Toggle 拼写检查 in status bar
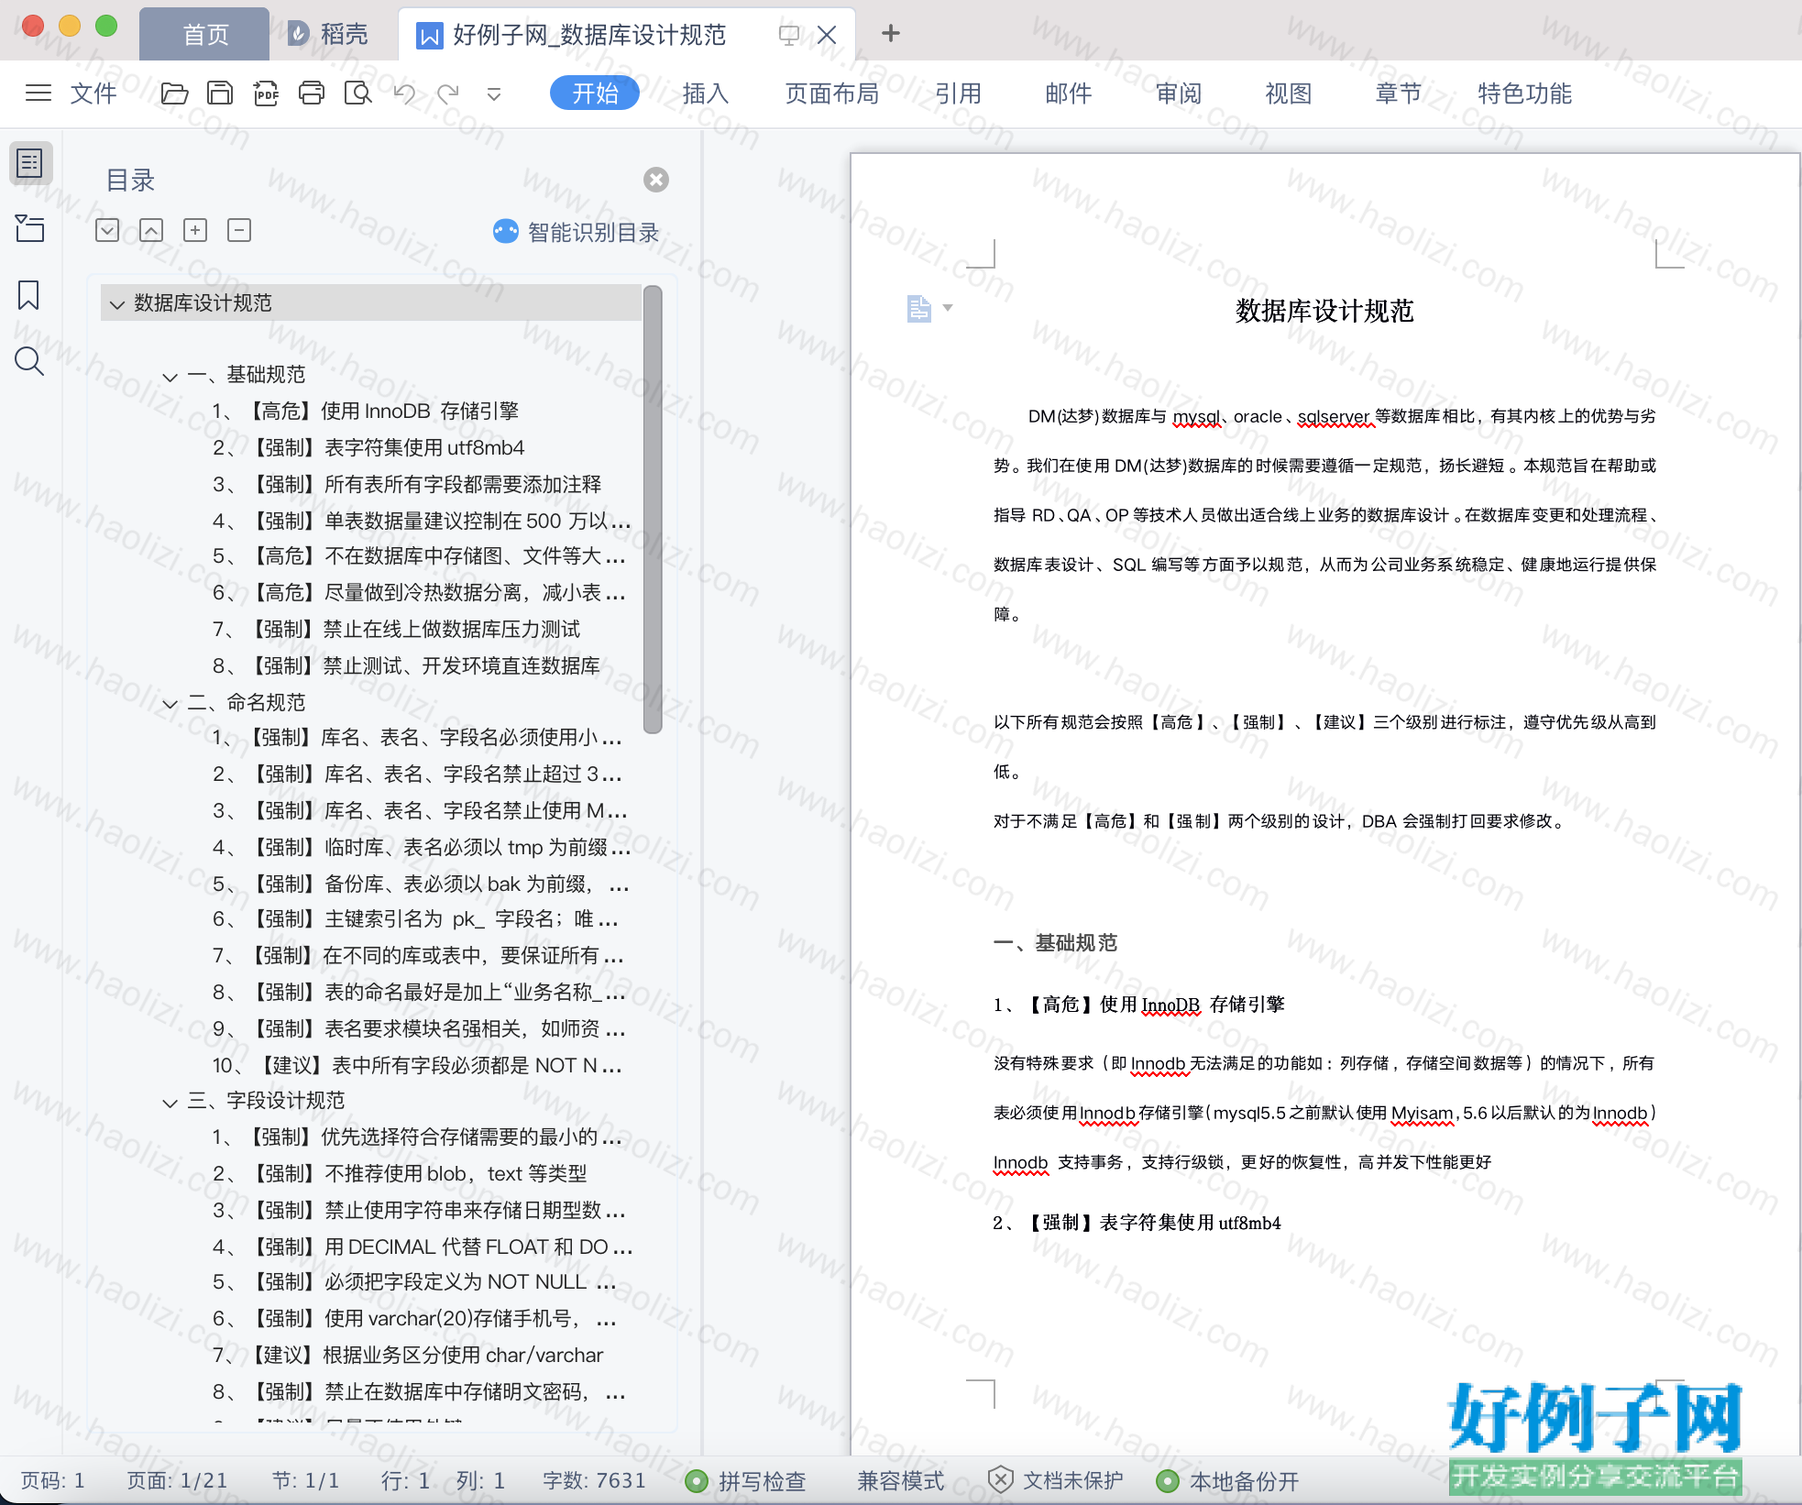The image size is (1802, 1505). (746, 1480)
